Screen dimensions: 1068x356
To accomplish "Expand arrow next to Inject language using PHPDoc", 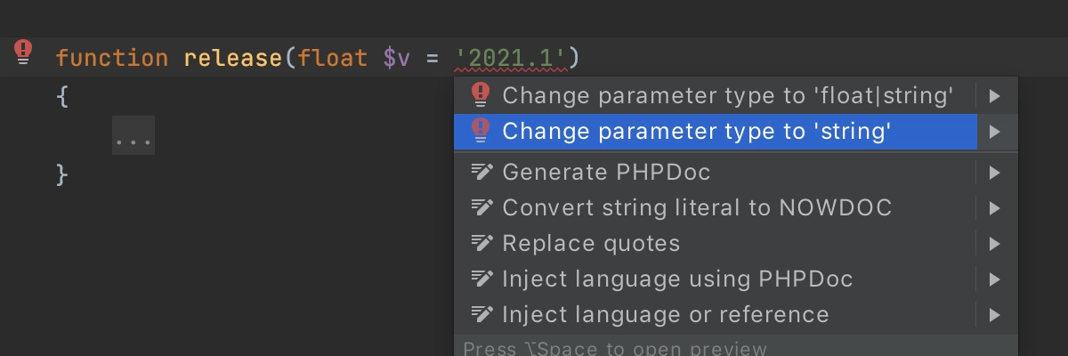I will click(996, 279).
